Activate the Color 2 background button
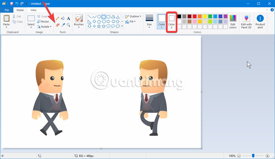Viewport: 275px width, 159px height. [171, 22]
